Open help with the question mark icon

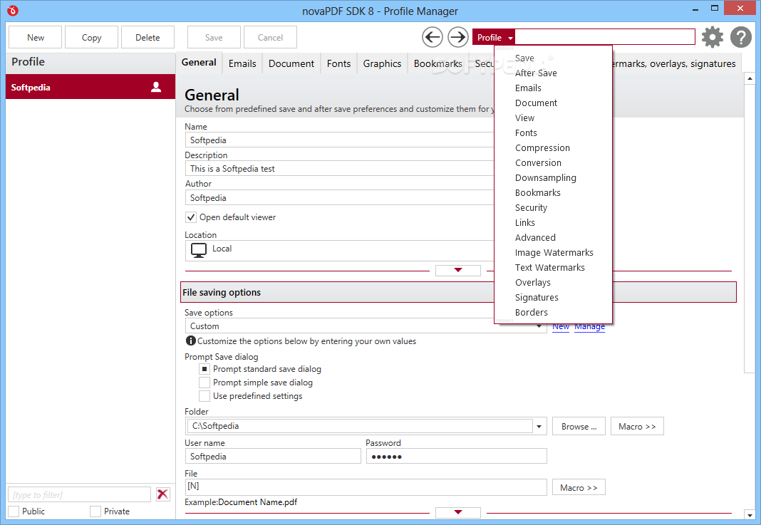(740, 37)
